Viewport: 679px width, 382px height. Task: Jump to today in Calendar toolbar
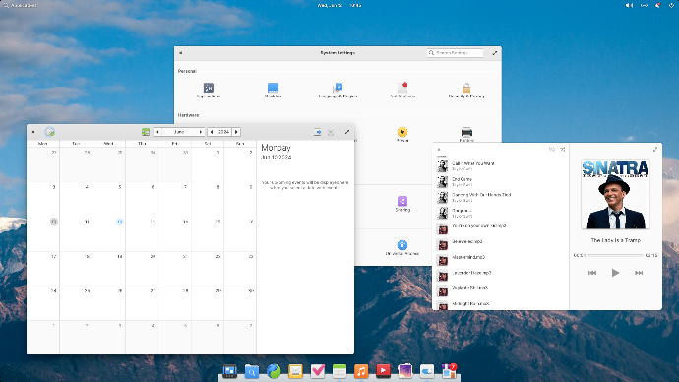(x=146, y=132)
